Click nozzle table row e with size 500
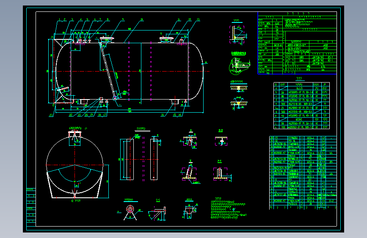Screen dimensions: 367x238 click(x=301, y=104)
